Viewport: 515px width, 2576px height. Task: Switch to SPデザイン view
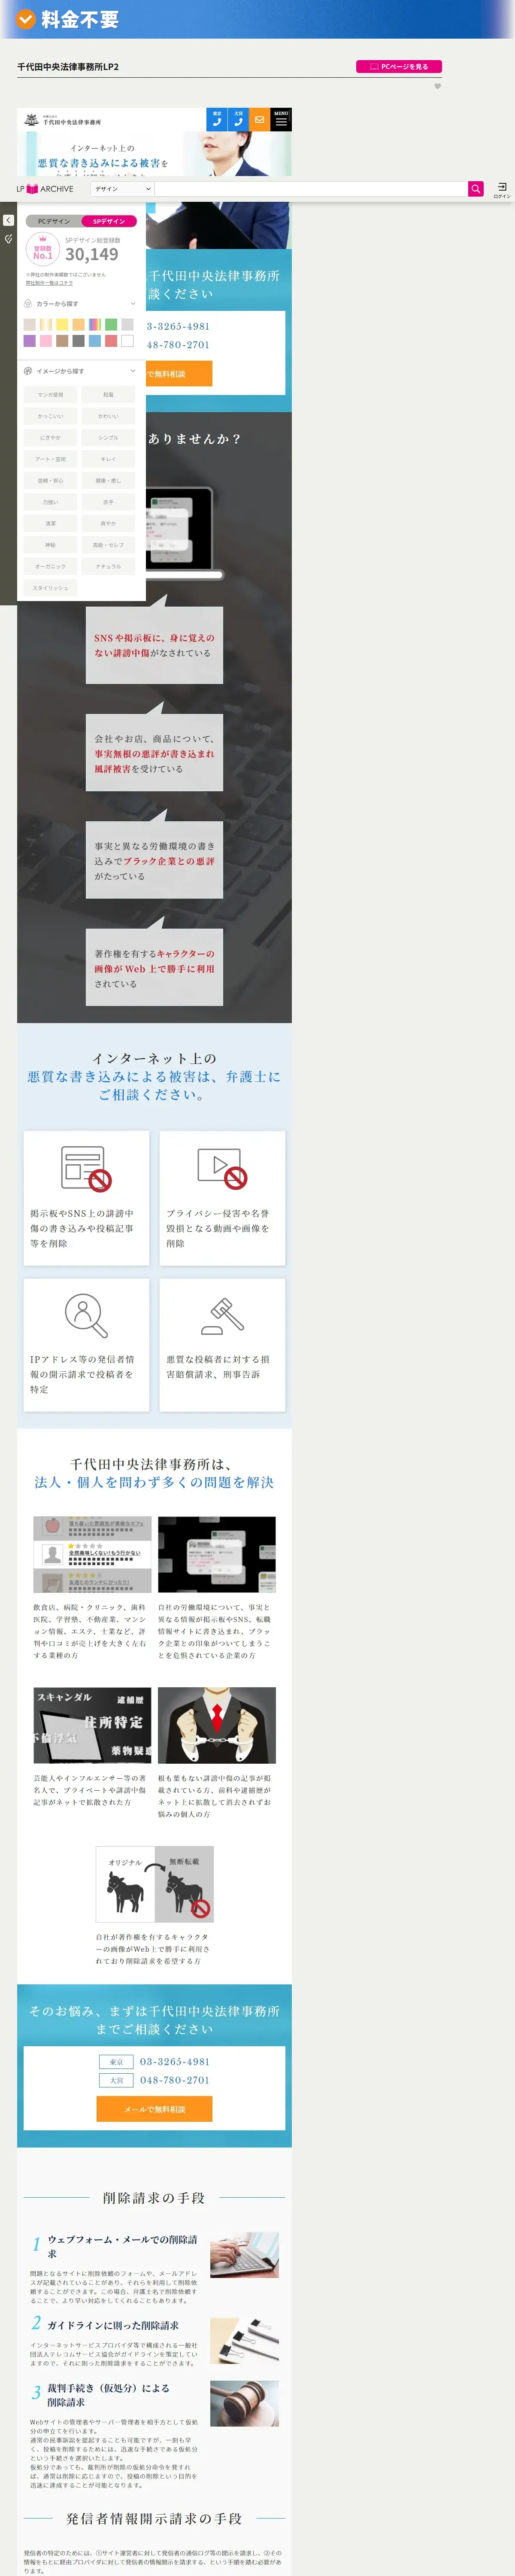[109, 221]
